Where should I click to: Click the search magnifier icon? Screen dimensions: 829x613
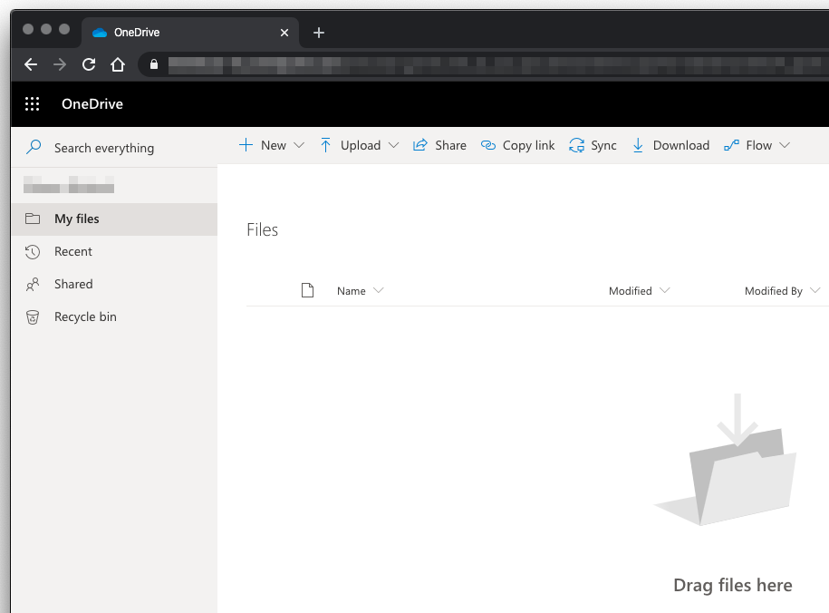[34, 147]
